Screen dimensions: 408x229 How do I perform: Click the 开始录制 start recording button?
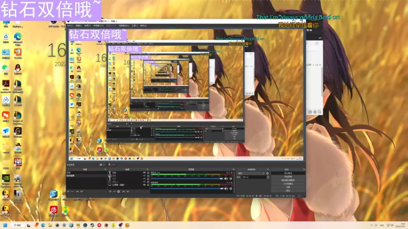288,177
